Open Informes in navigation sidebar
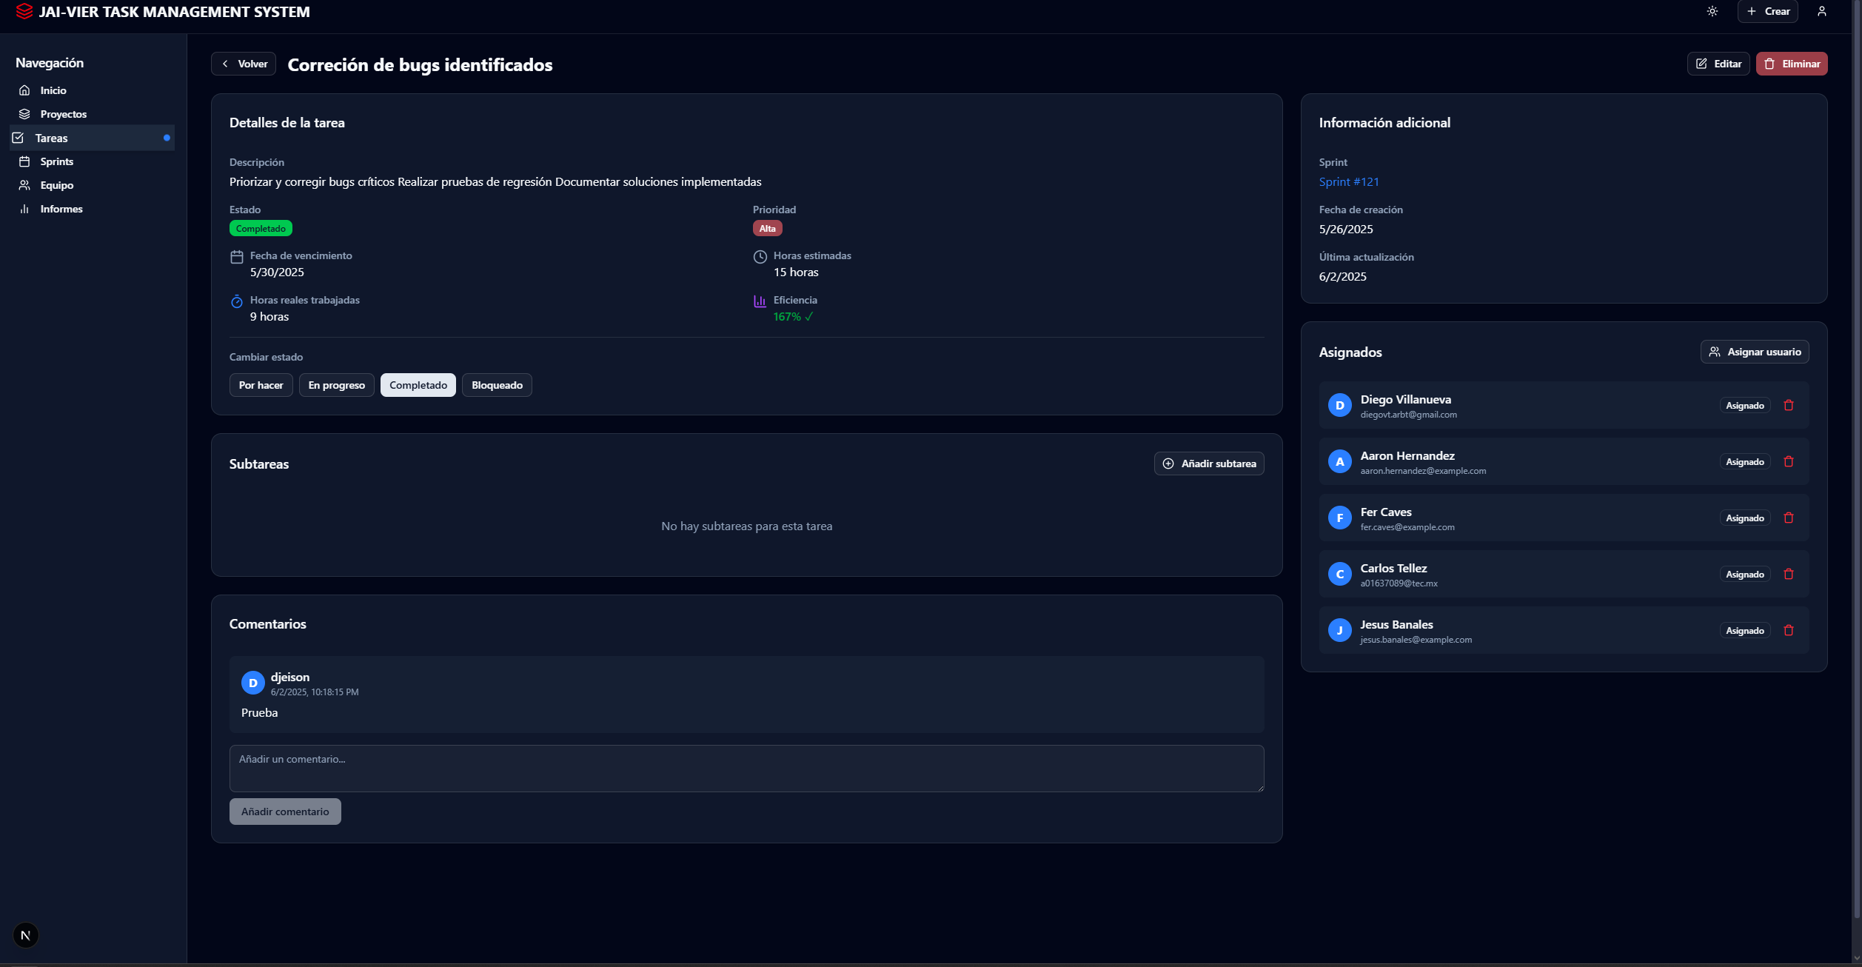Image resolution: width=1862 pixels, height=967 pixels. [x=61, y=209]
